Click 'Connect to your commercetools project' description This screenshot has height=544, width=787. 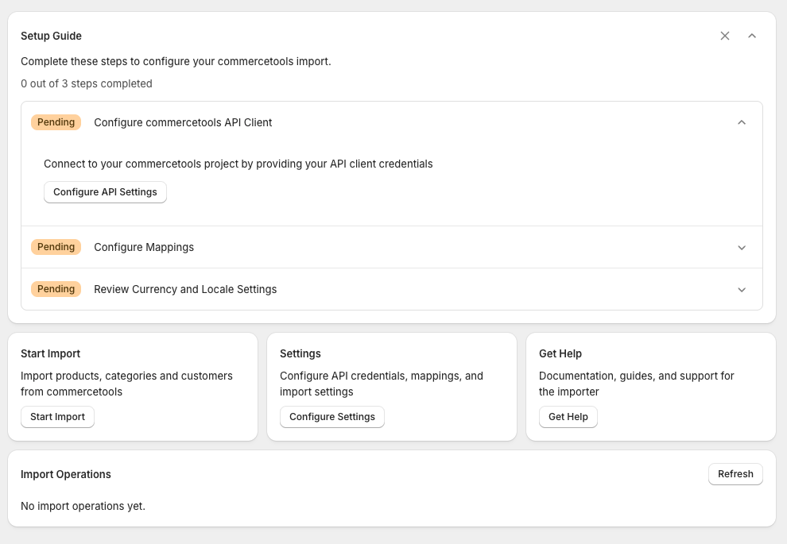[238, 164]
